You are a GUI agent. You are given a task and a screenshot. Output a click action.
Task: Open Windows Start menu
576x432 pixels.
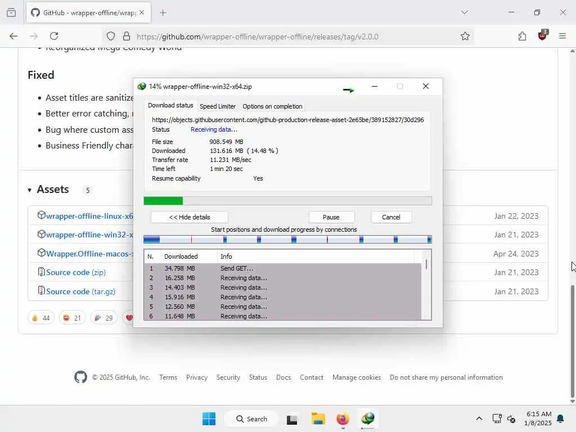tap(209, 418)
